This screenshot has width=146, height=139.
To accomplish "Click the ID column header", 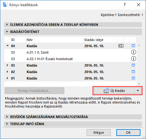I will 18,40.
